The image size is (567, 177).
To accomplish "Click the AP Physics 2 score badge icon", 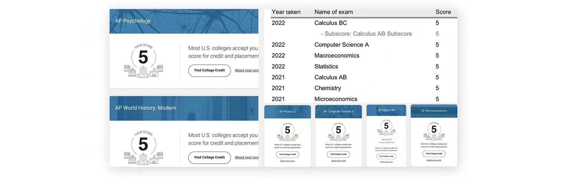I will pos(288,132).
